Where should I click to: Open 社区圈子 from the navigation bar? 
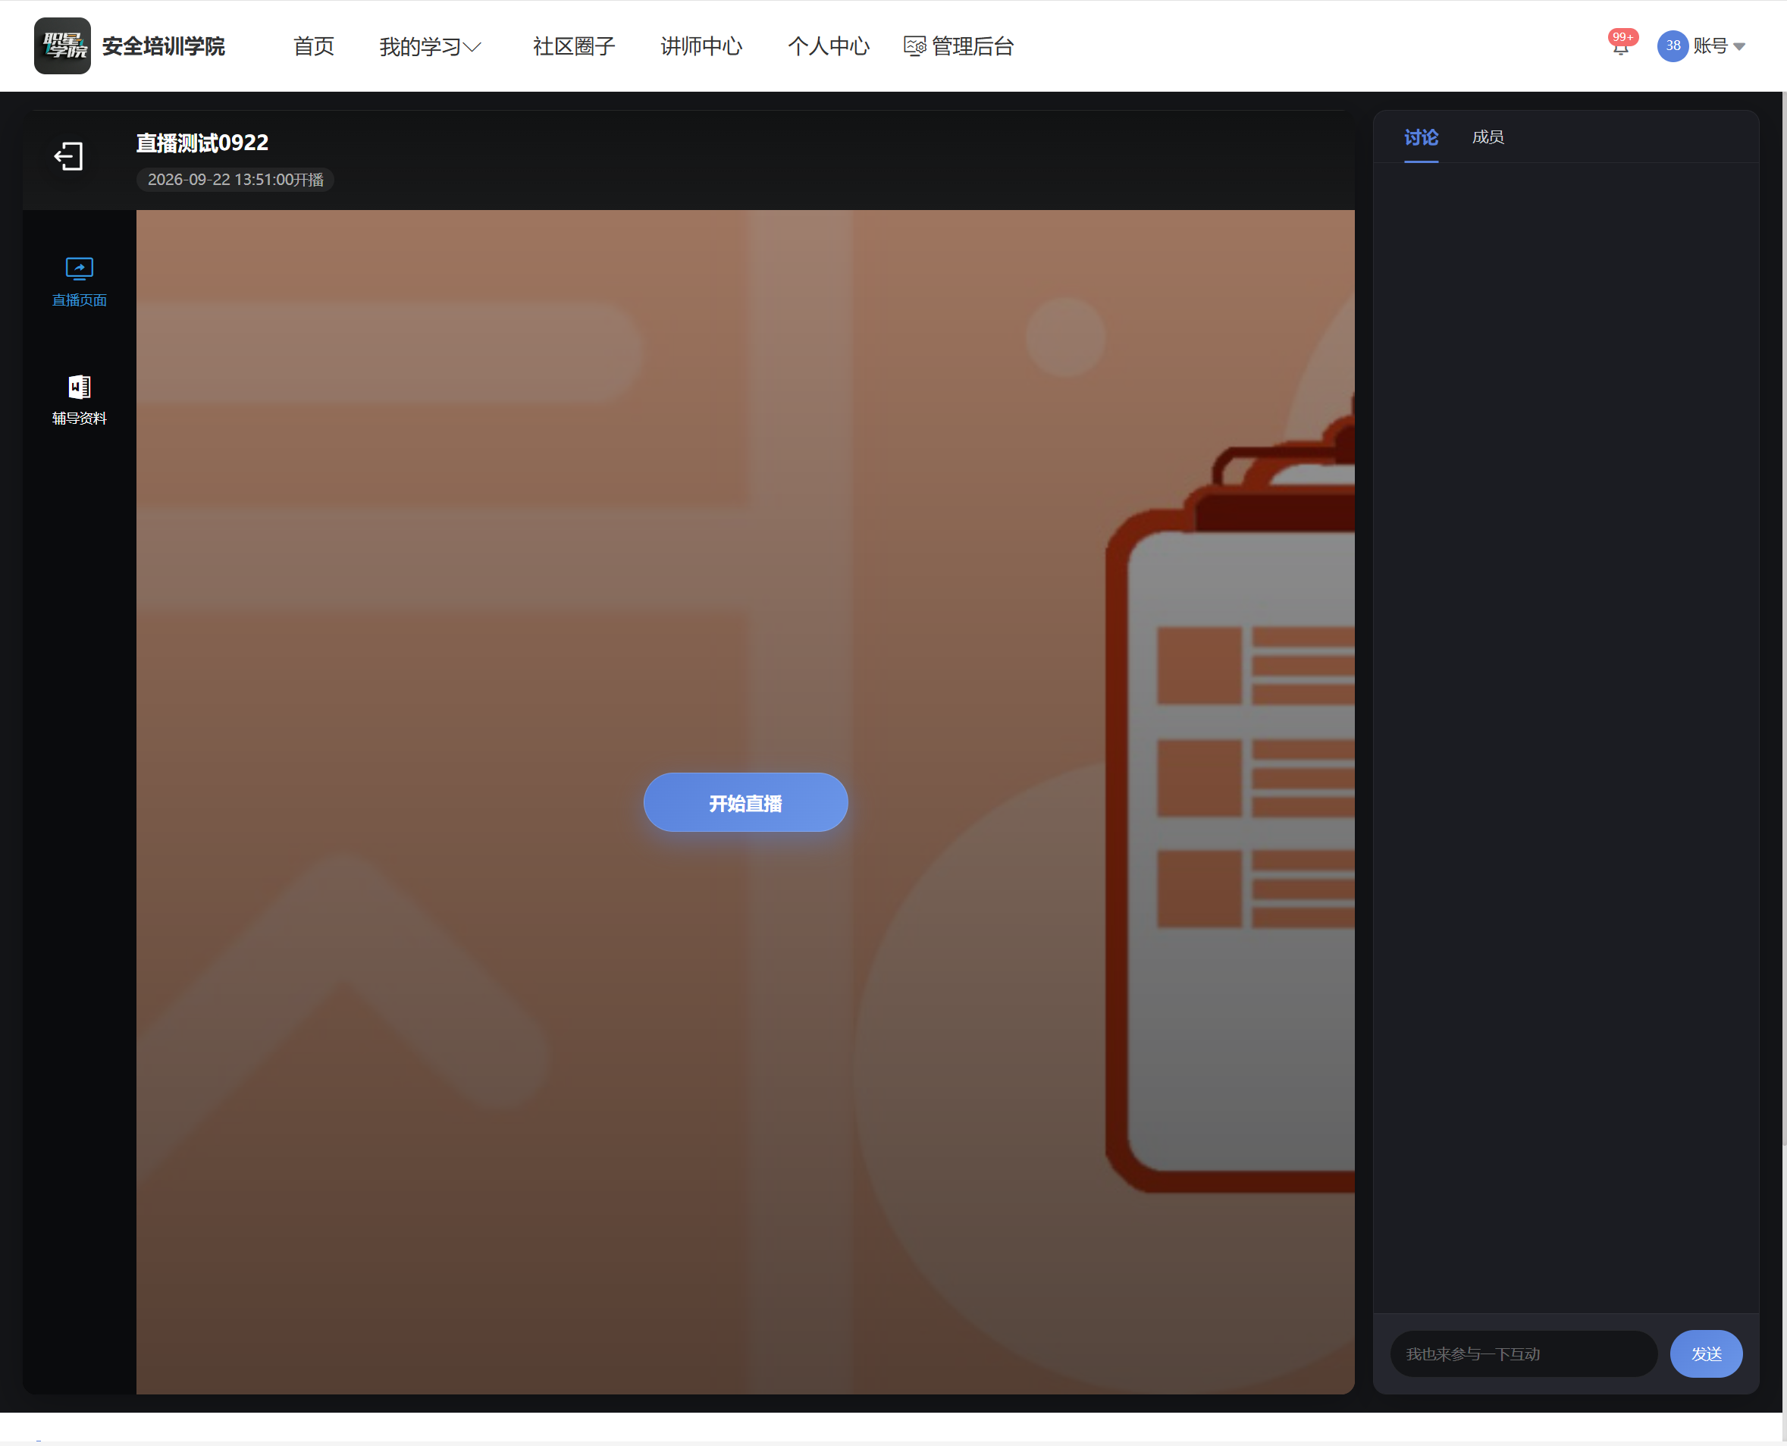(x=574, y=47)
